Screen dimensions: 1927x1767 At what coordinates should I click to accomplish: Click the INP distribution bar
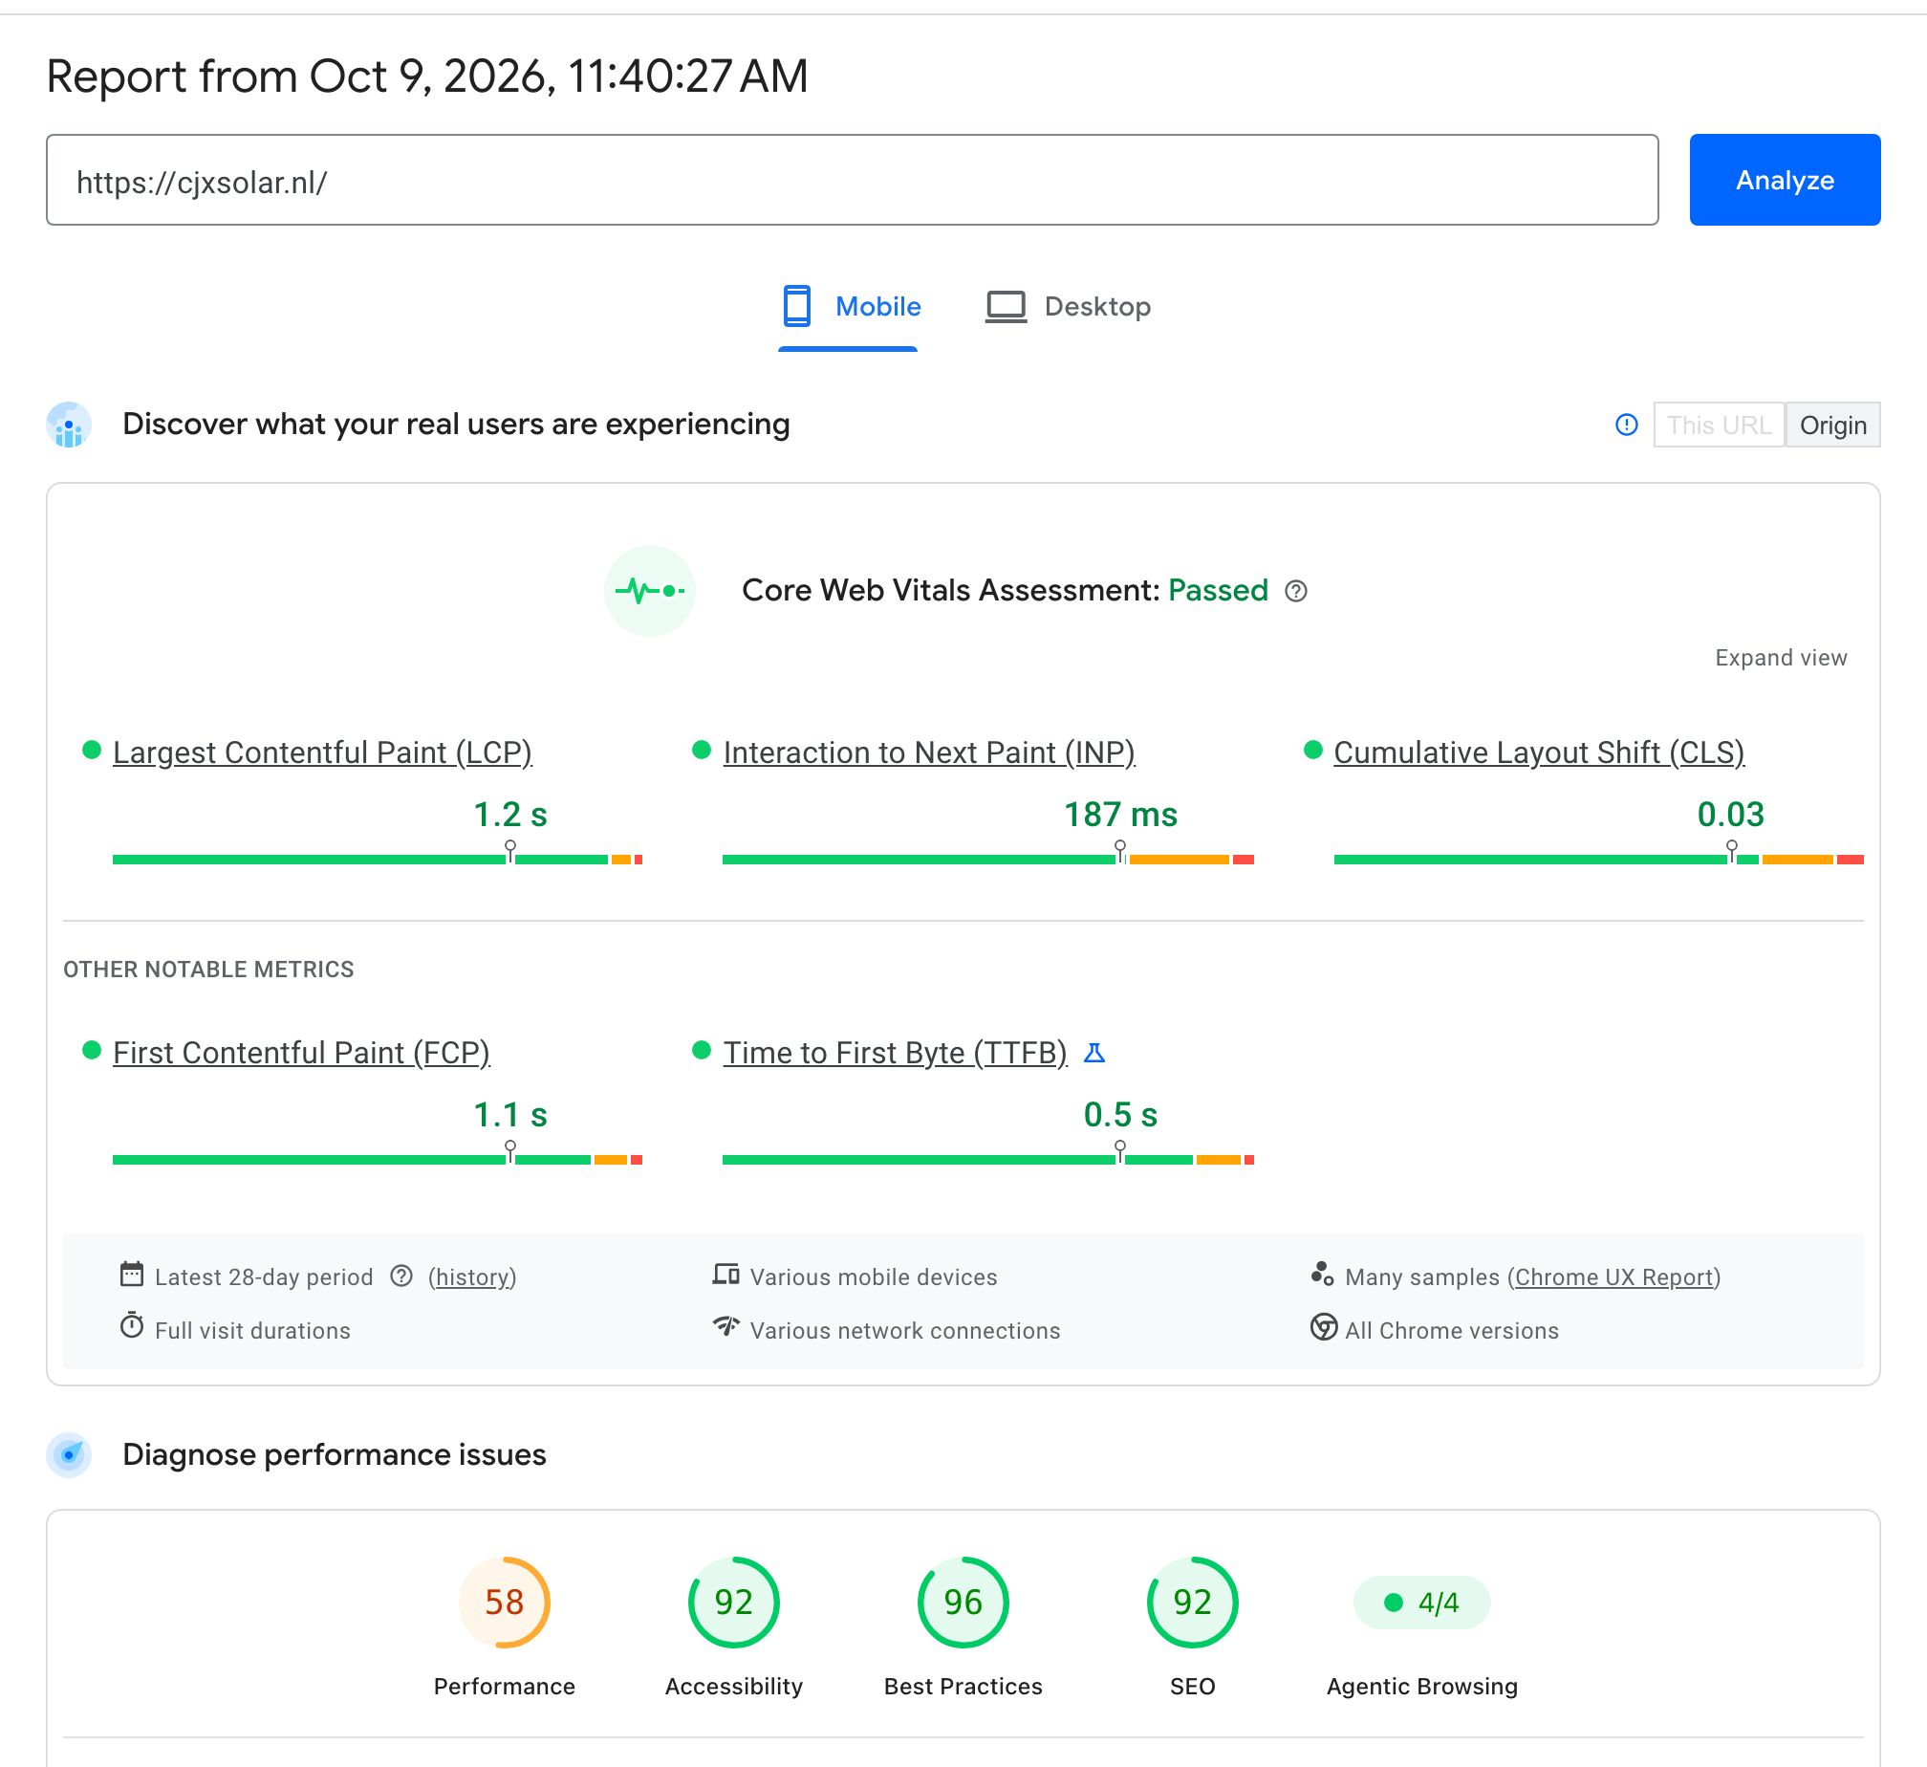(x=988, y=860)
